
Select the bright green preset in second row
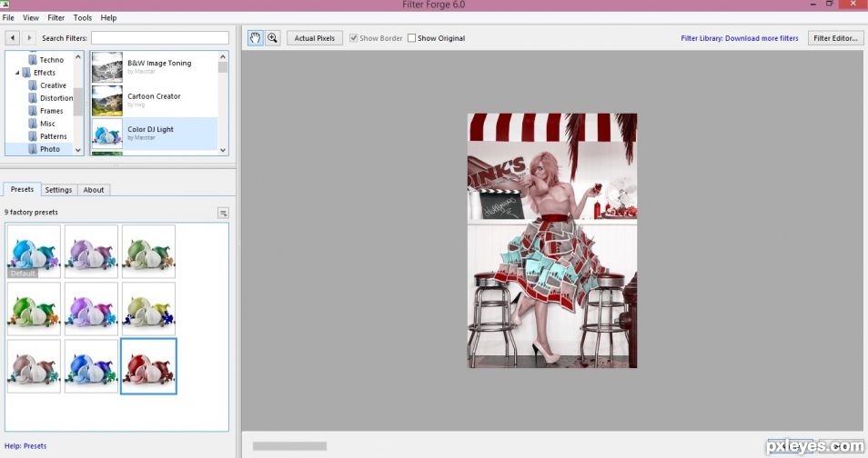(34, 309)
